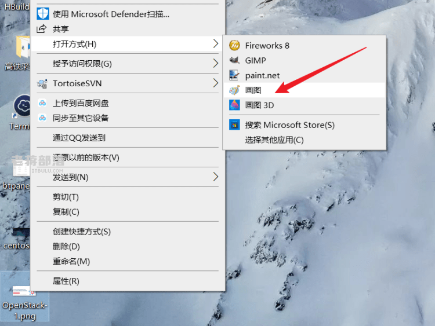
Task: Choose TortoiseSVN menu entry
Action: tap(128, 83)
